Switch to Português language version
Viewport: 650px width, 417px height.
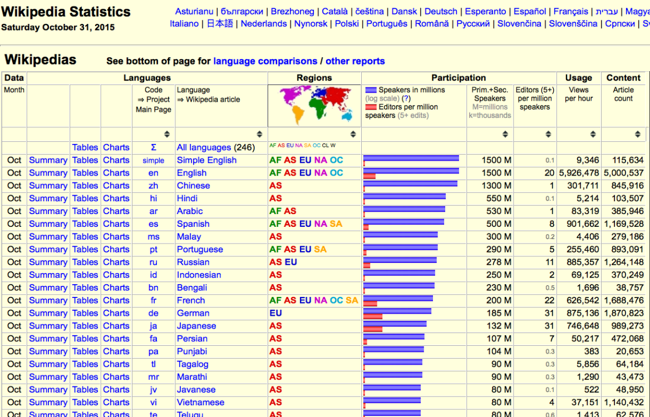387,23
